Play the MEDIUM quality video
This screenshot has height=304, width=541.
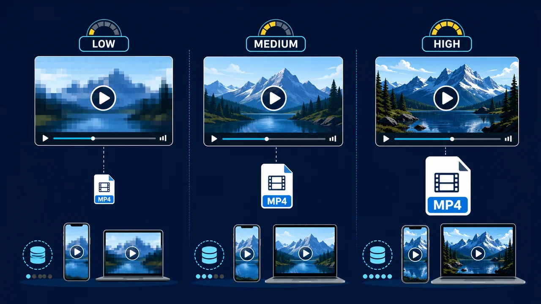click(274, 98)
